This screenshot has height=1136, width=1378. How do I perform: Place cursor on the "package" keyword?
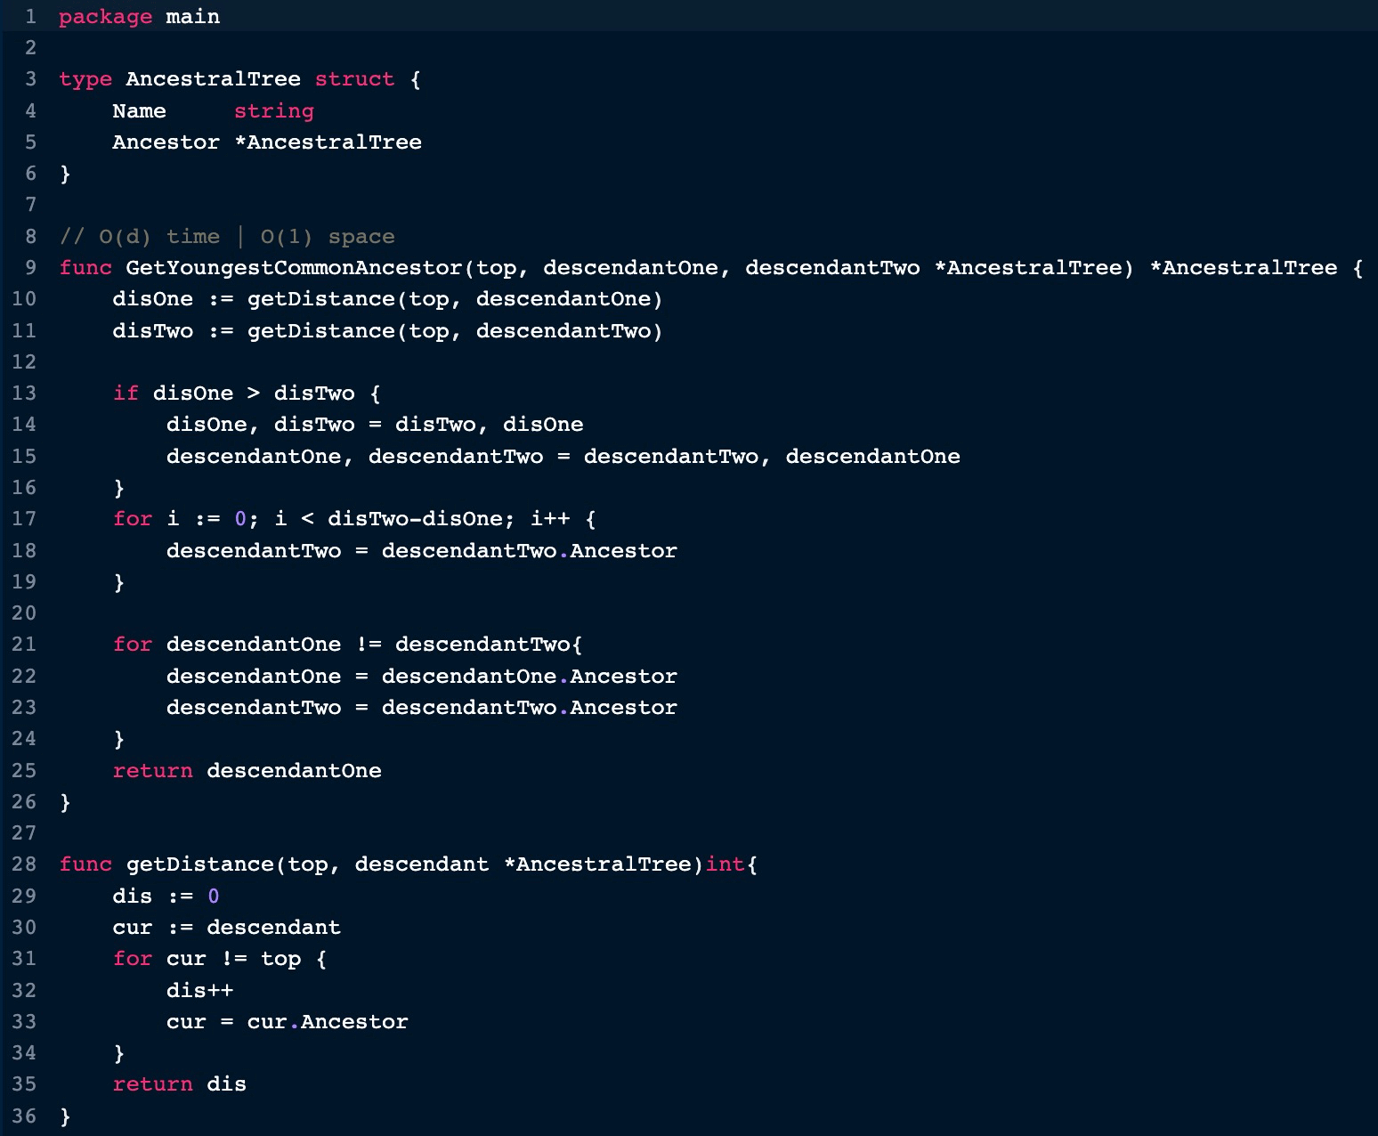[x=105, y=17]
